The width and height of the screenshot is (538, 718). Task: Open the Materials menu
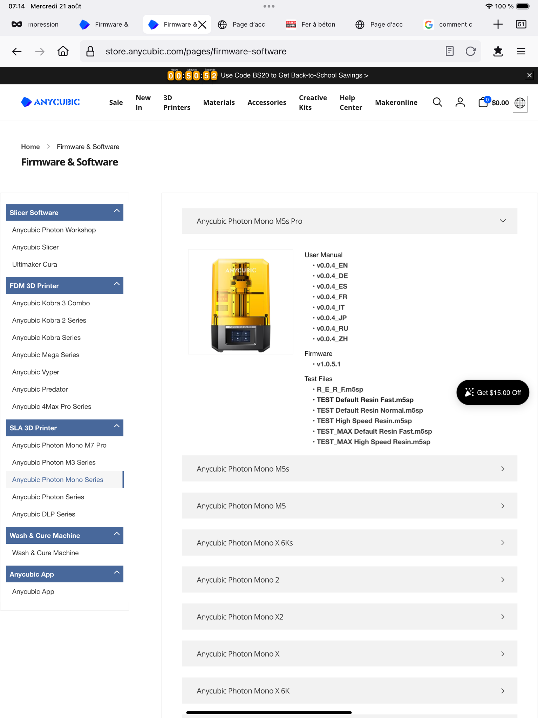click(219, 102)
